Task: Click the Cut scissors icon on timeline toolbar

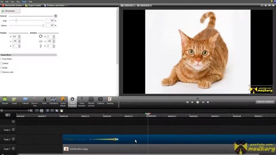Action: pyautogui.click(x=47, y=111)
